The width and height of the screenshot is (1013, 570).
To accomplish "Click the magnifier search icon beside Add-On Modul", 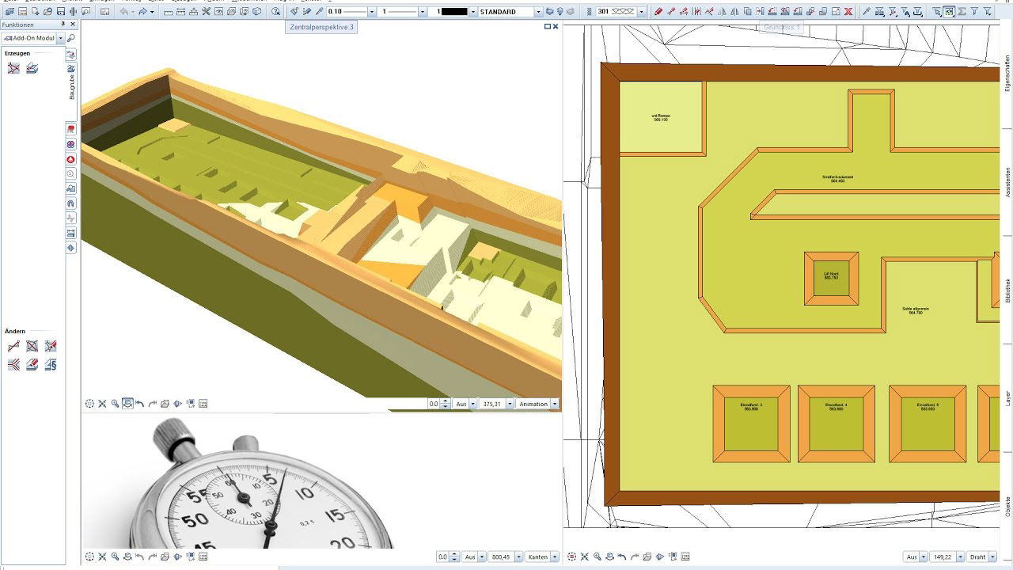I will click(x=70, y=38).
